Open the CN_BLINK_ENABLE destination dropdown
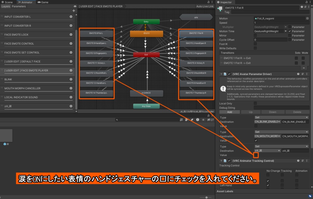This screenshot has height=199, width=313. click(267, 122)
